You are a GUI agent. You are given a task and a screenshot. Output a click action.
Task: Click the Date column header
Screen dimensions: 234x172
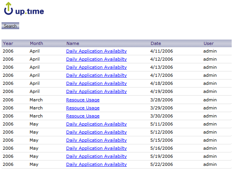pos(156,43)
